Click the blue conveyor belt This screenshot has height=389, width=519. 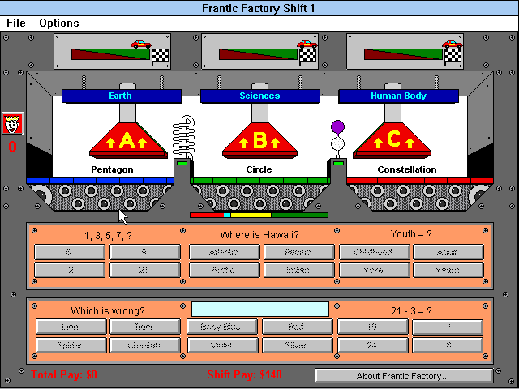point(100,181)
